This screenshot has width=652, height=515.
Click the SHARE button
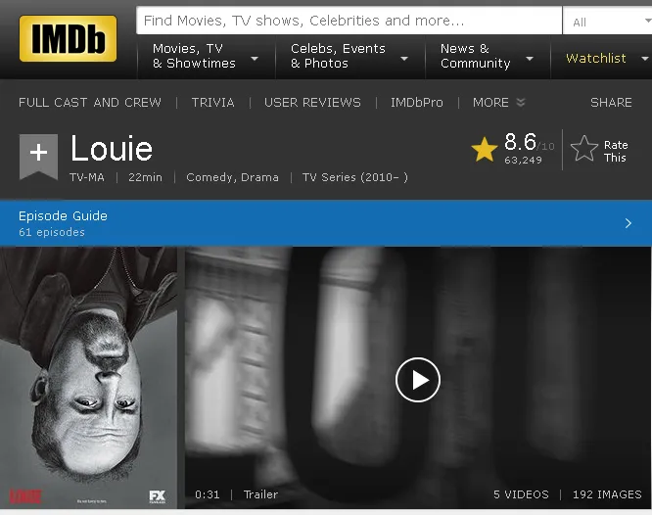[611, 103]
